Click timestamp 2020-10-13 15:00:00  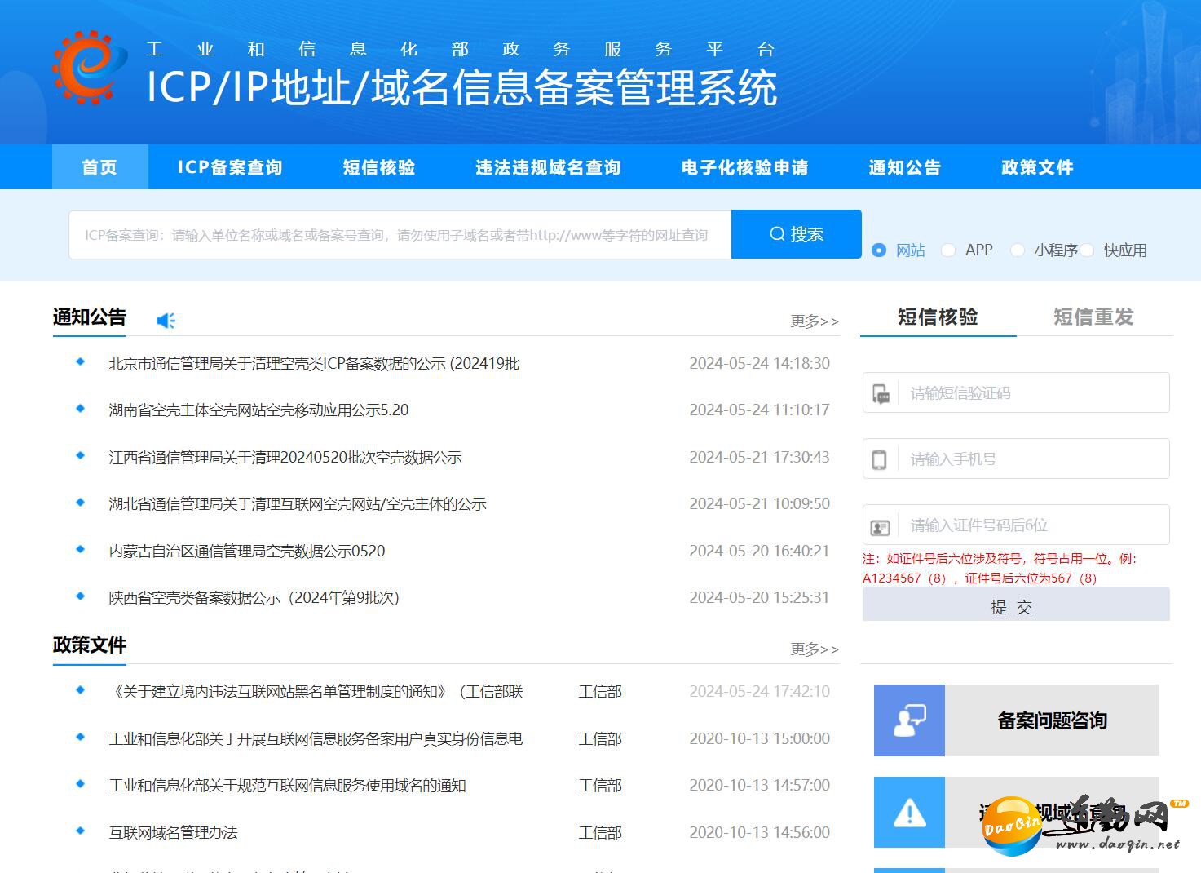pos(760,738)
